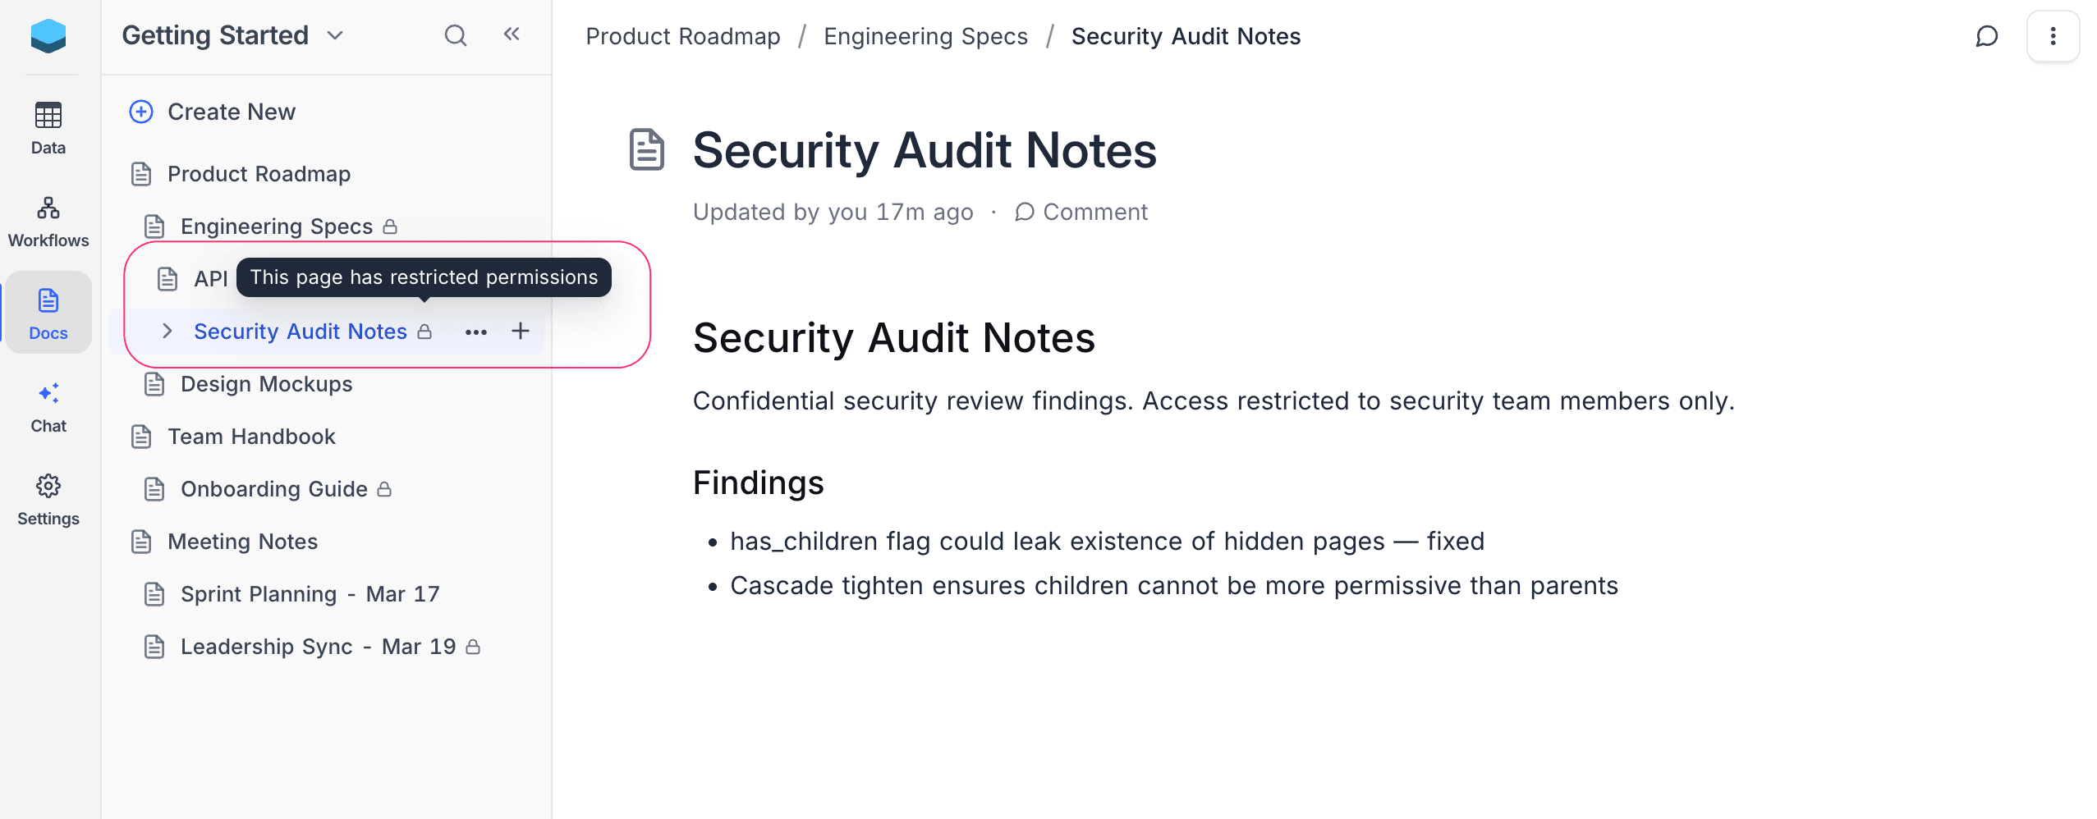Open Leadership Sync - Mar 19 notes
Image resolution: width=2097 pixels, height=819 pixels.
click(x=318, y=646)
